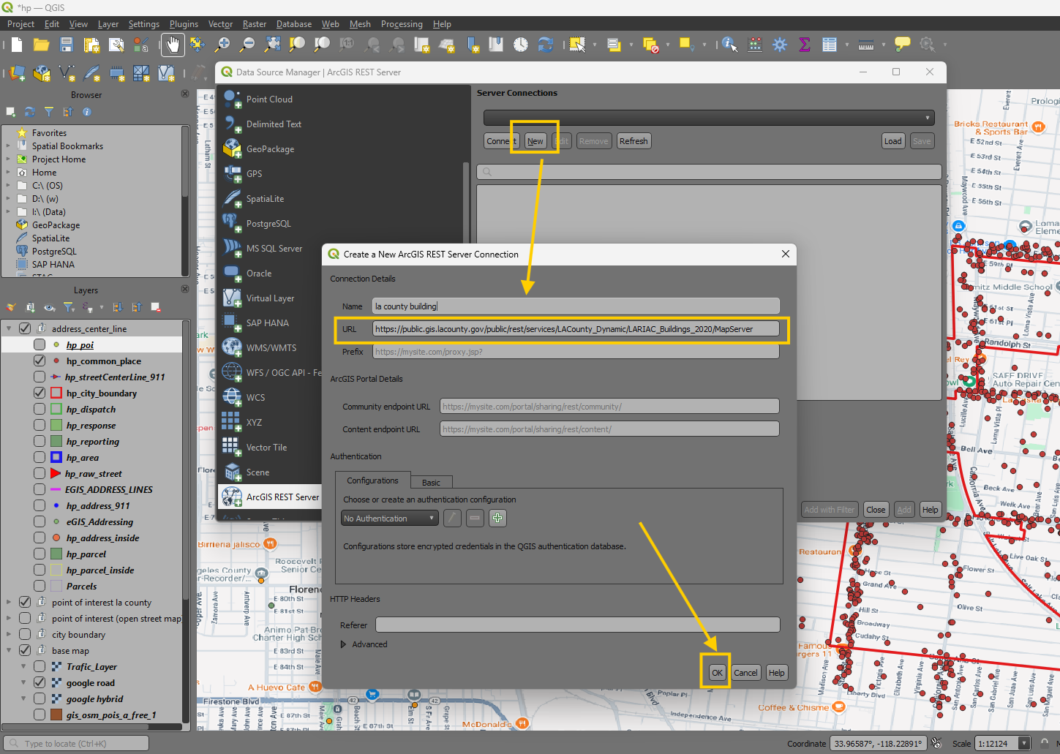This screenshot has width=1060, height=754.
Task: Check the Parcels layer checkbox
Action: [40, 586]
